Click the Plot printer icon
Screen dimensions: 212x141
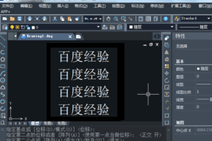pyautogui.click(x=30, y=19)
